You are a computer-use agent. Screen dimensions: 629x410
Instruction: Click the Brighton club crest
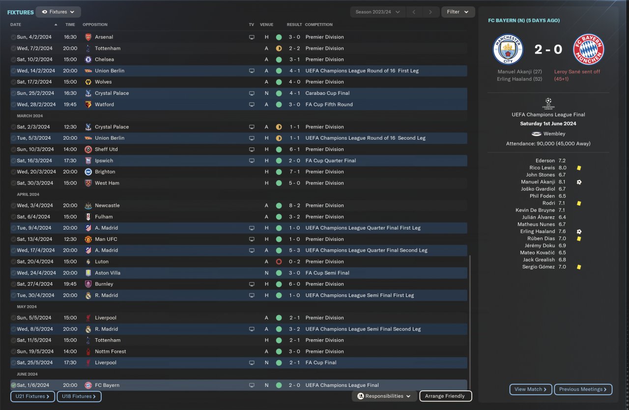[x=88, y=172]
